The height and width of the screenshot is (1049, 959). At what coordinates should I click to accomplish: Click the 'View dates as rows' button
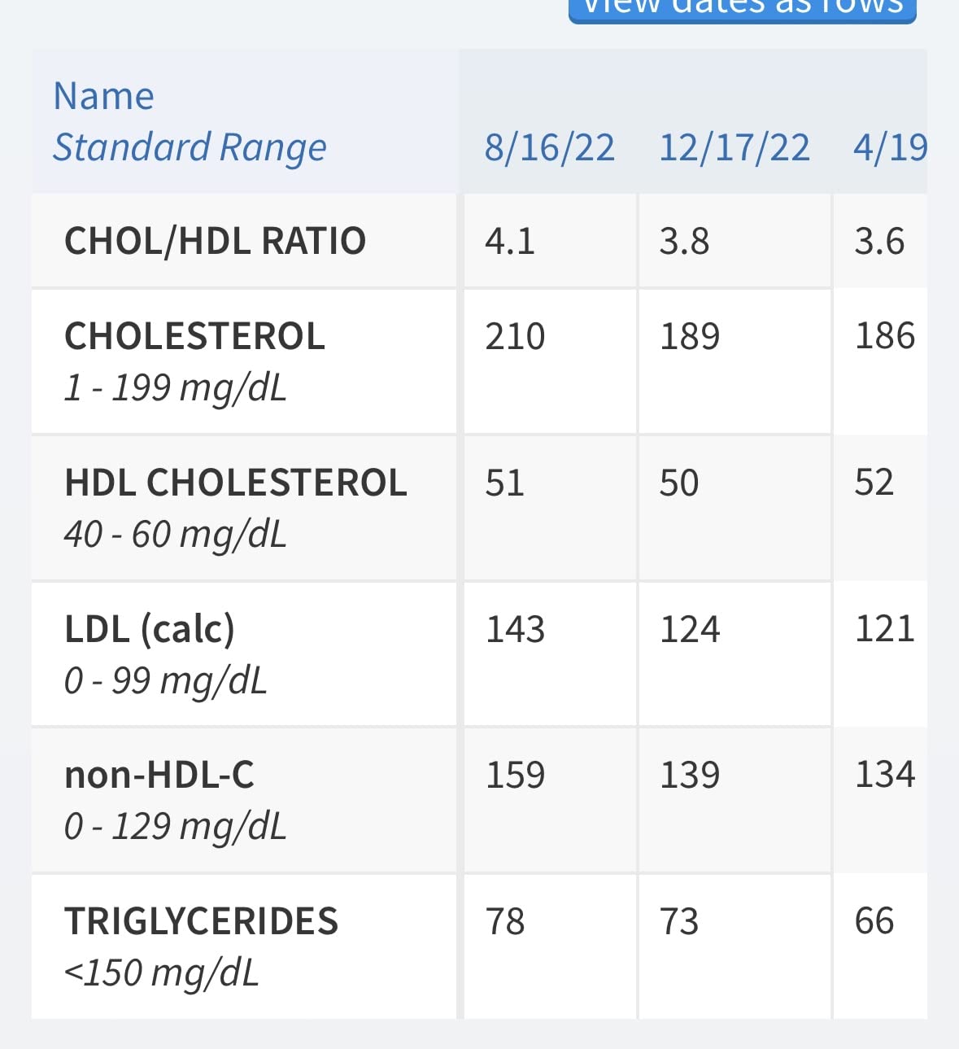pyautogui.click(x=742, y=10)
